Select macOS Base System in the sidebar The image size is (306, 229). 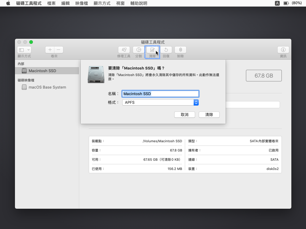(47, 87)
